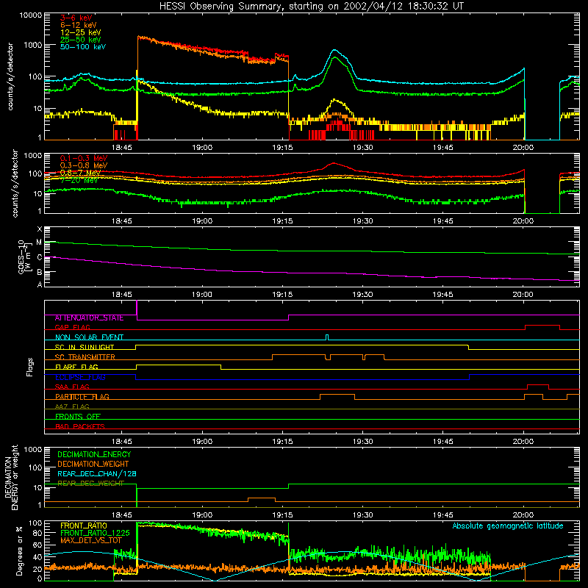
Task: Select the REAR_DEC_WEIGHT legend label
Action: pos(90,484)
